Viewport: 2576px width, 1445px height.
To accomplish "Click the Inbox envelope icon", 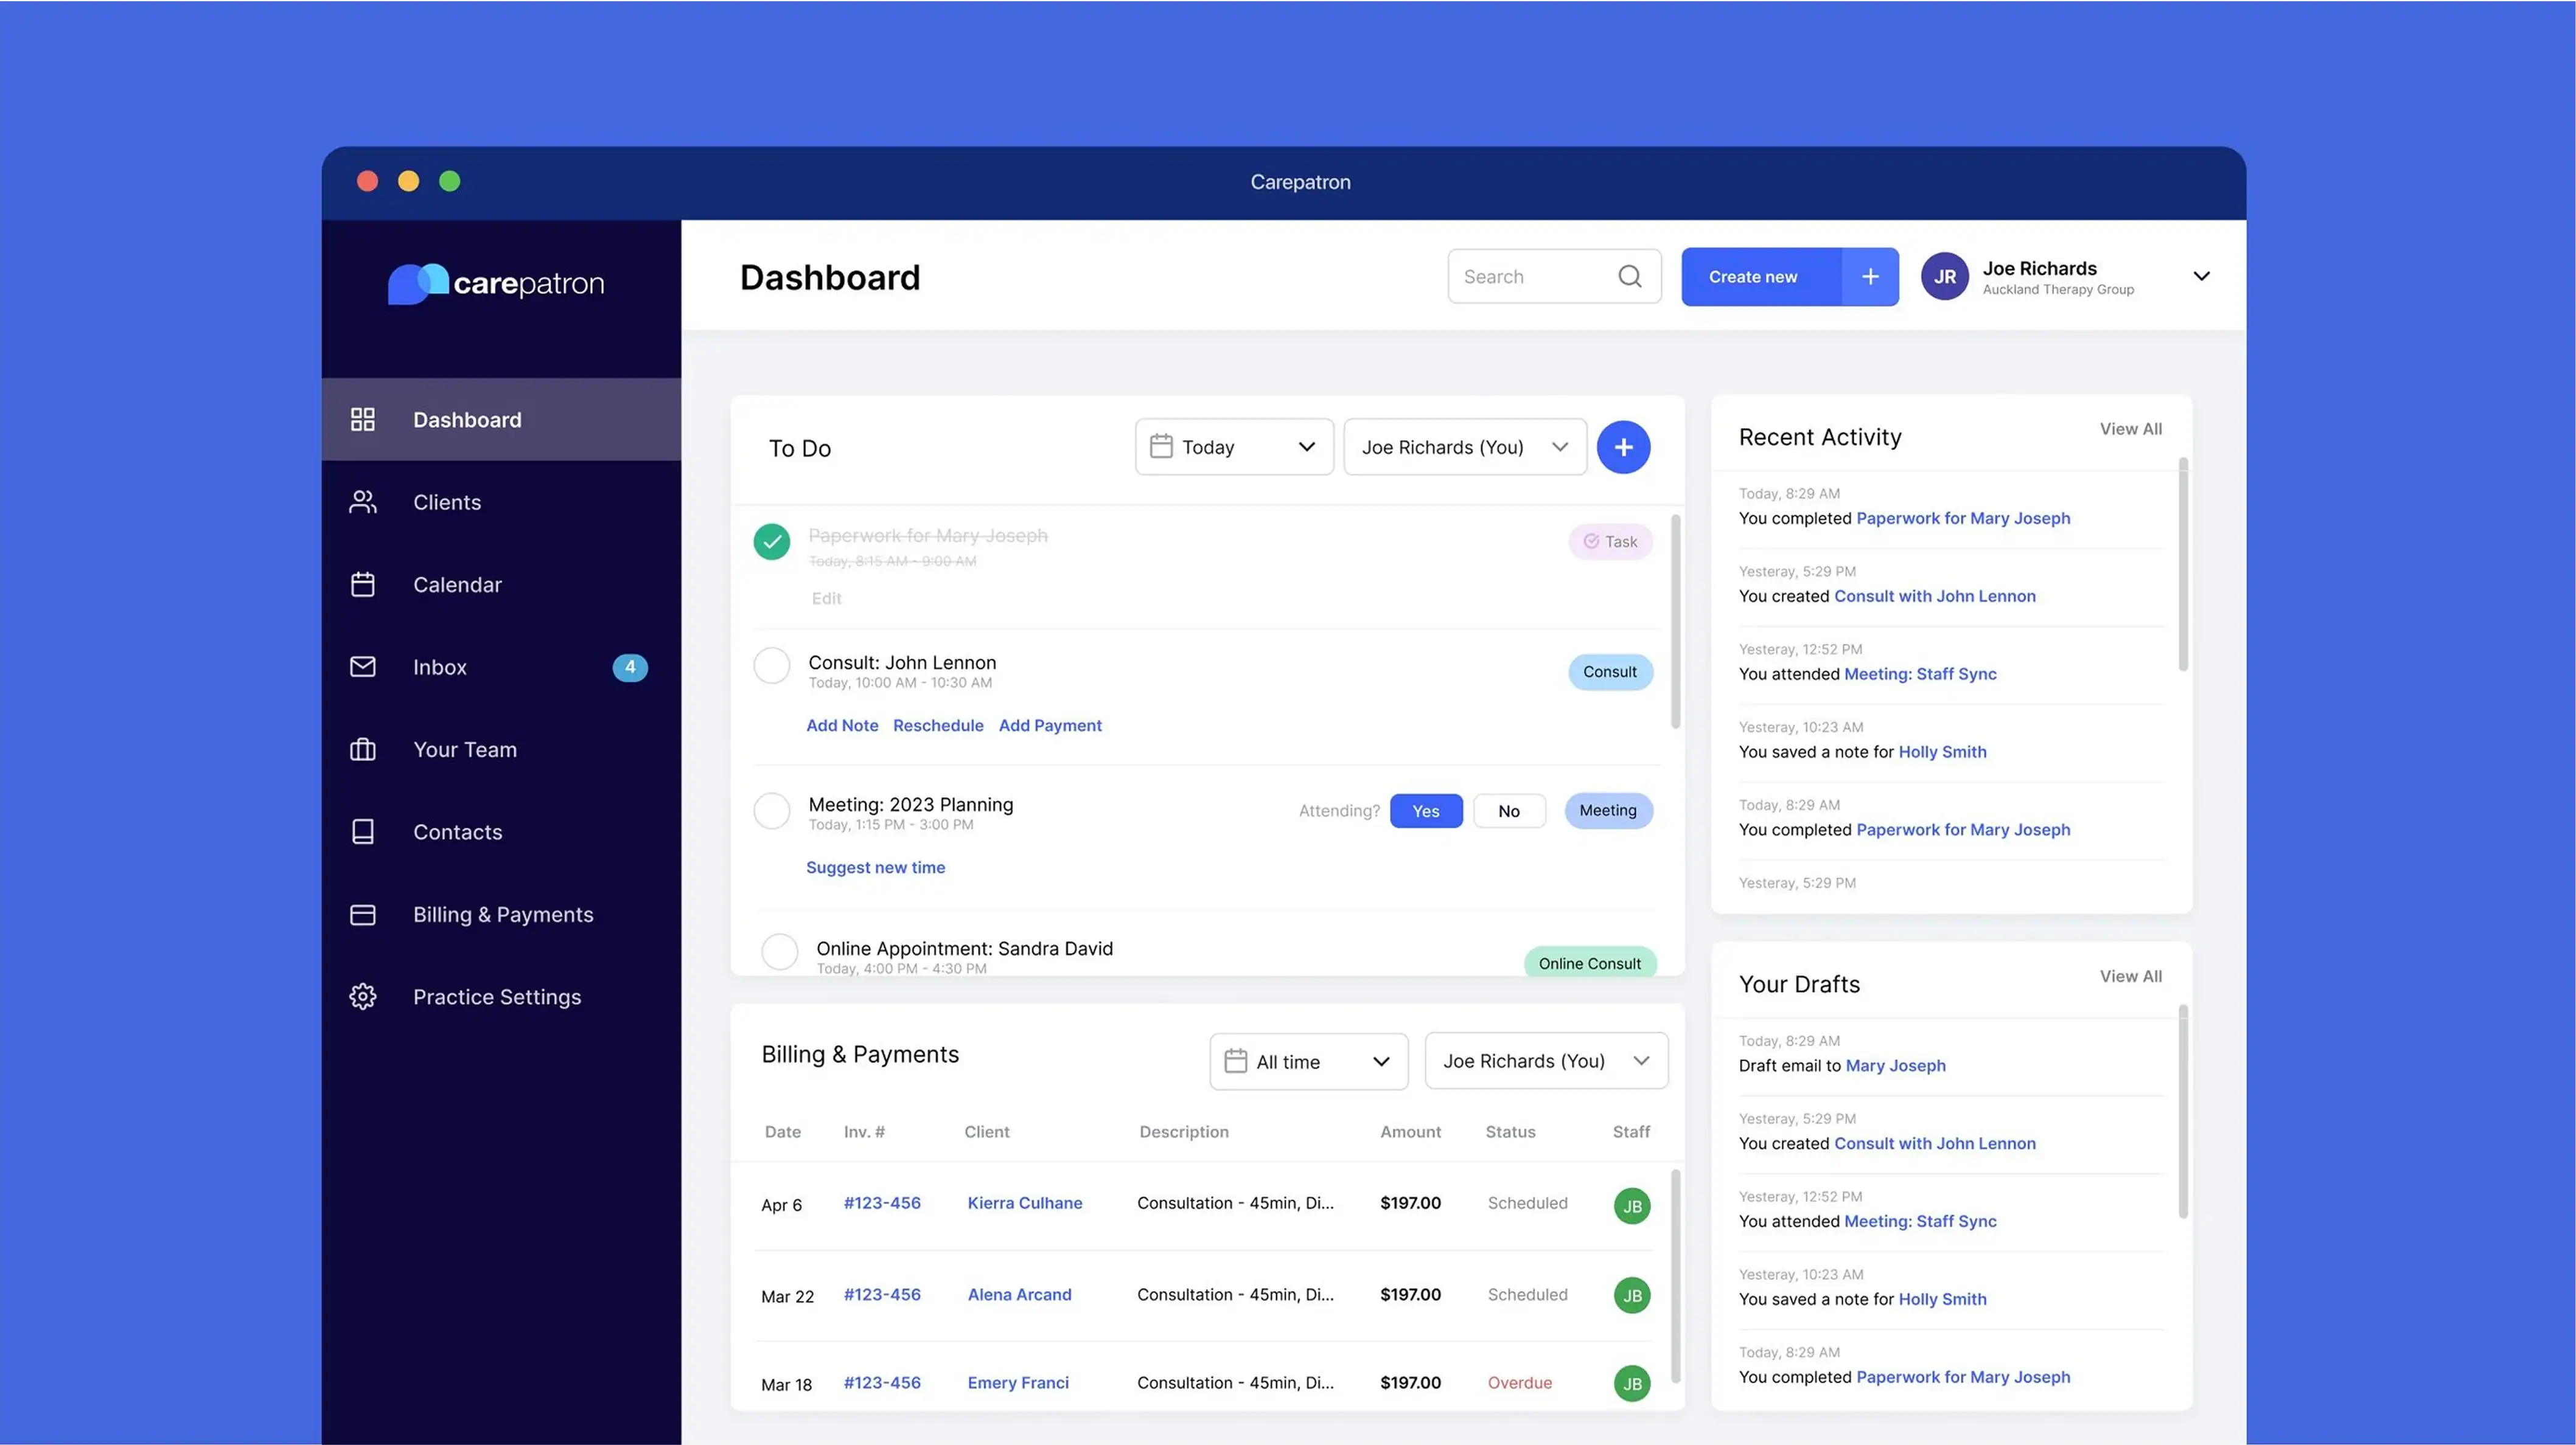I will click(x=363, y=667).
